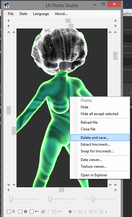Click right arrow of topmost horizontal scrollbar

116,21
